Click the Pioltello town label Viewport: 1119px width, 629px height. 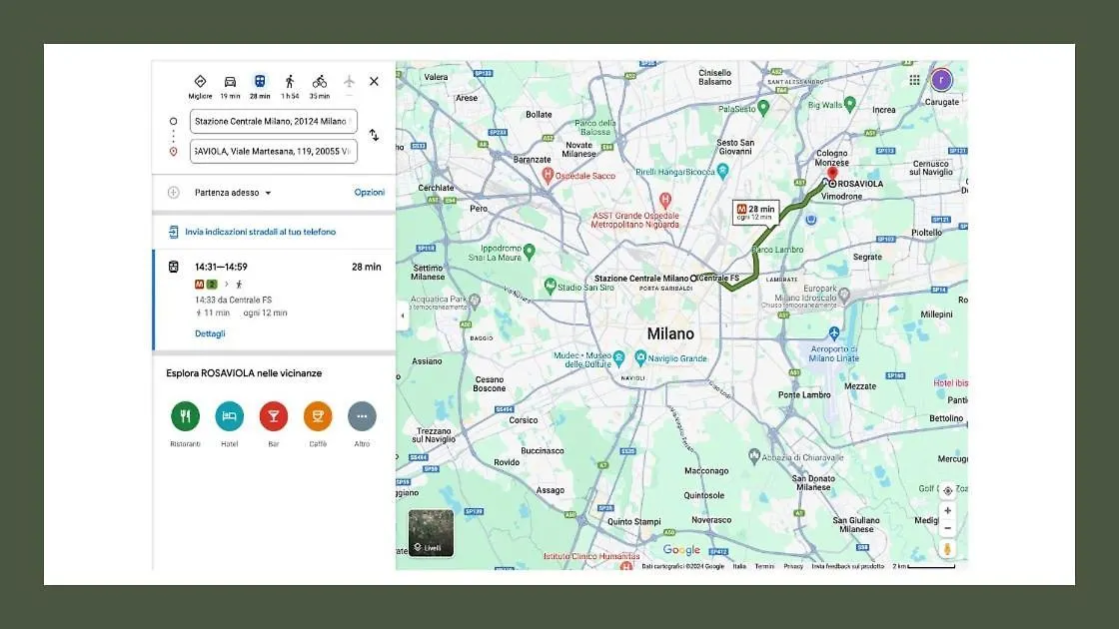[x=926, y=233]
